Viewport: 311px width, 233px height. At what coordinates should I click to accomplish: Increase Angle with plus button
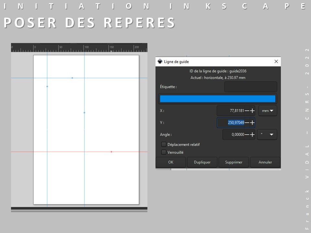(x=252, y=135)
